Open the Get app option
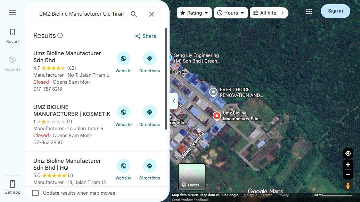The width and height of the screenshot is (360, 202). 13,187
